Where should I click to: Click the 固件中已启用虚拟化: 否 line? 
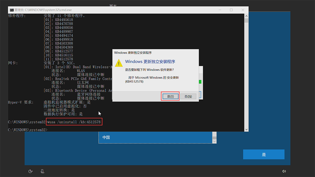pos(65,106)
